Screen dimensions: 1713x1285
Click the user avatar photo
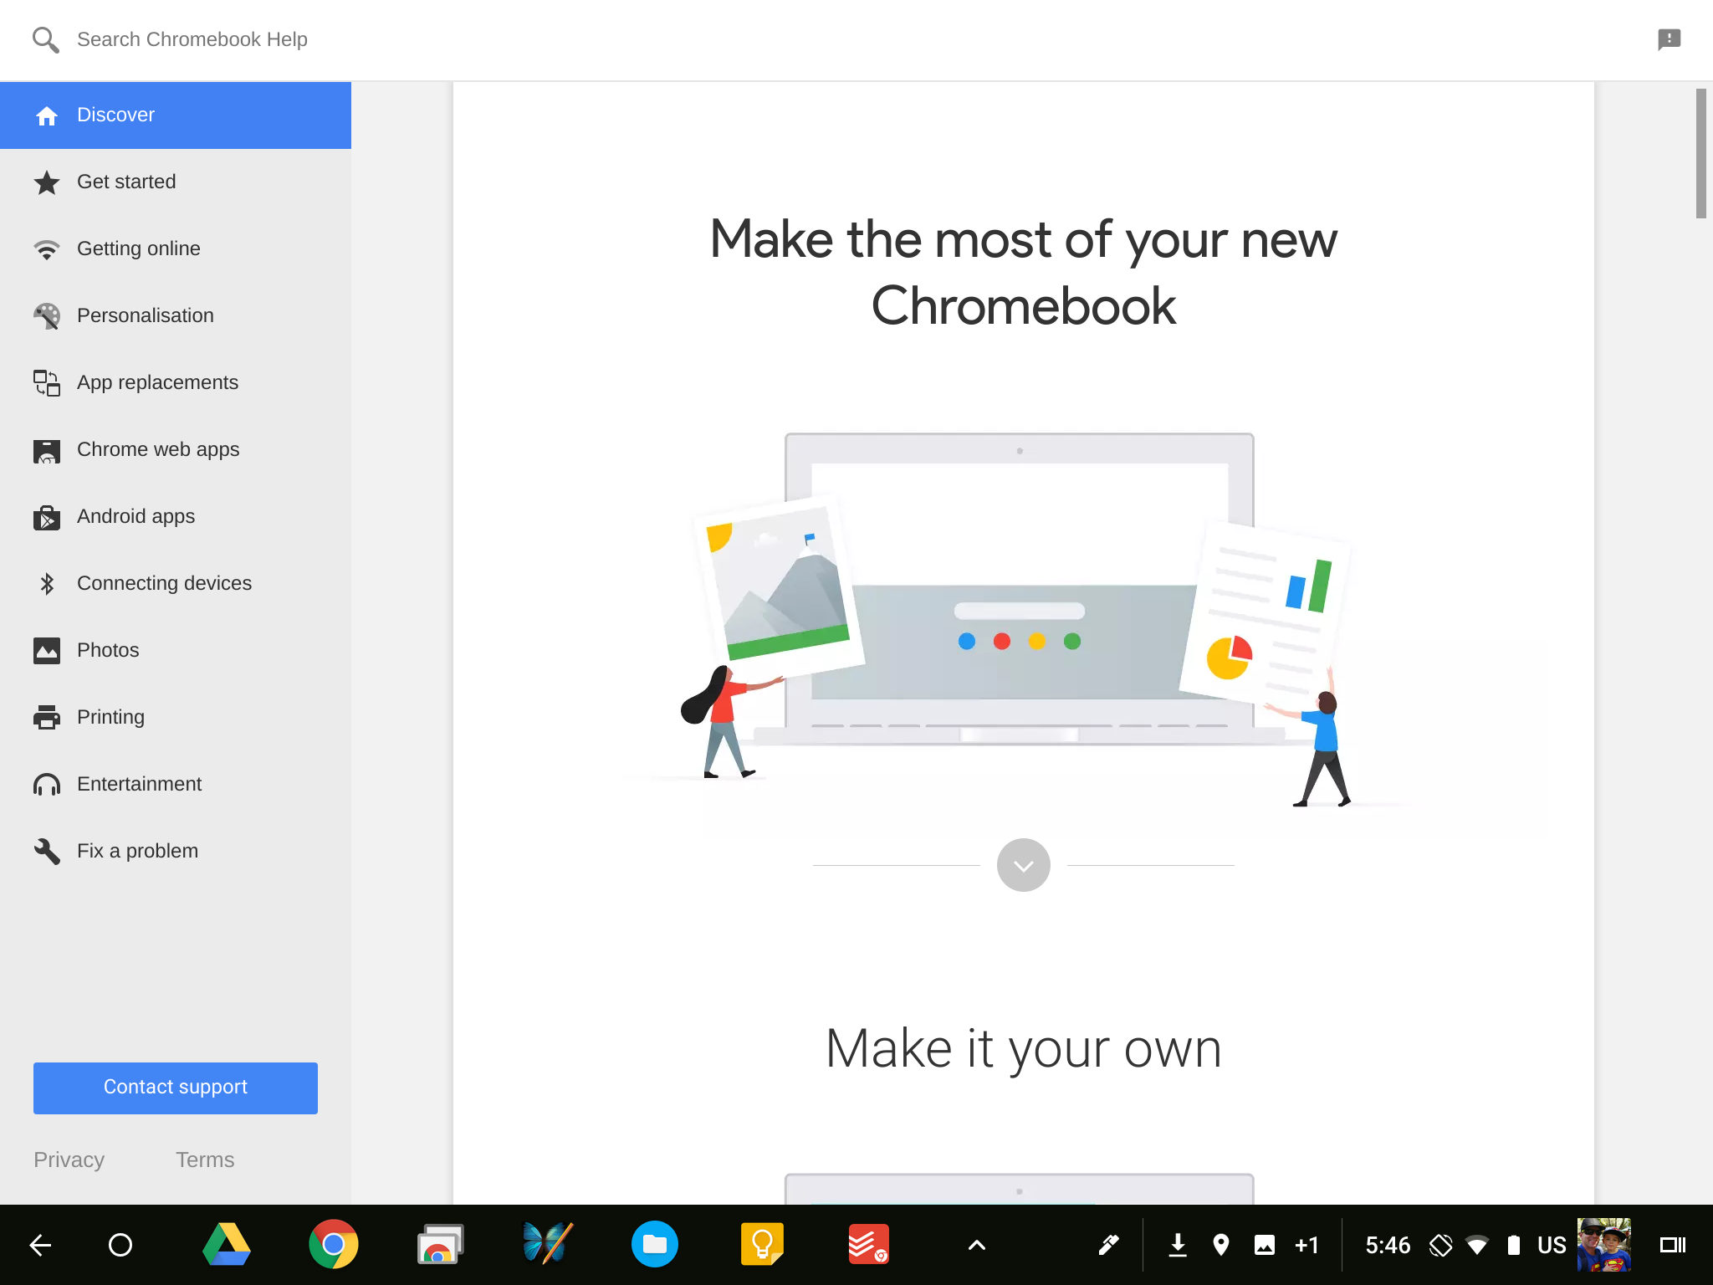pos(1603,1245)
